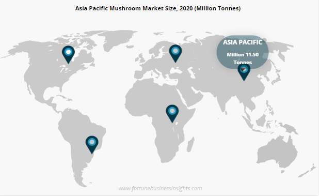
Task: Click the South America map pin
Action: tap(92, 144)
